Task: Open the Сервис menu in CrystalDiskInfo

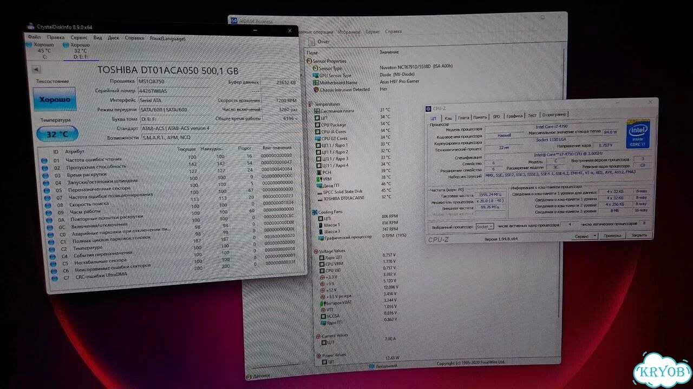Action: 79,38
